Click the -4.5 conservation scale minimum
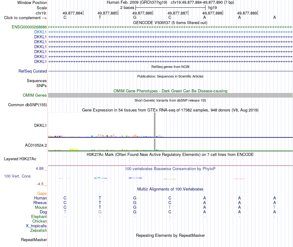293x247 pixels. [x=40, y=184]
